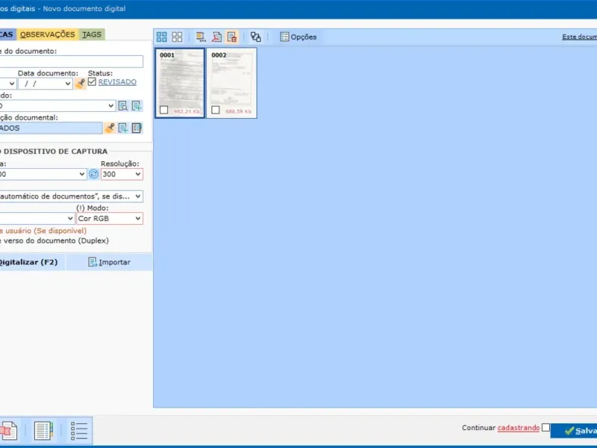This screenshot has width=597, height=448.
Task: Deselect all pages using empty grid icon
Action: tap(177, 37)
